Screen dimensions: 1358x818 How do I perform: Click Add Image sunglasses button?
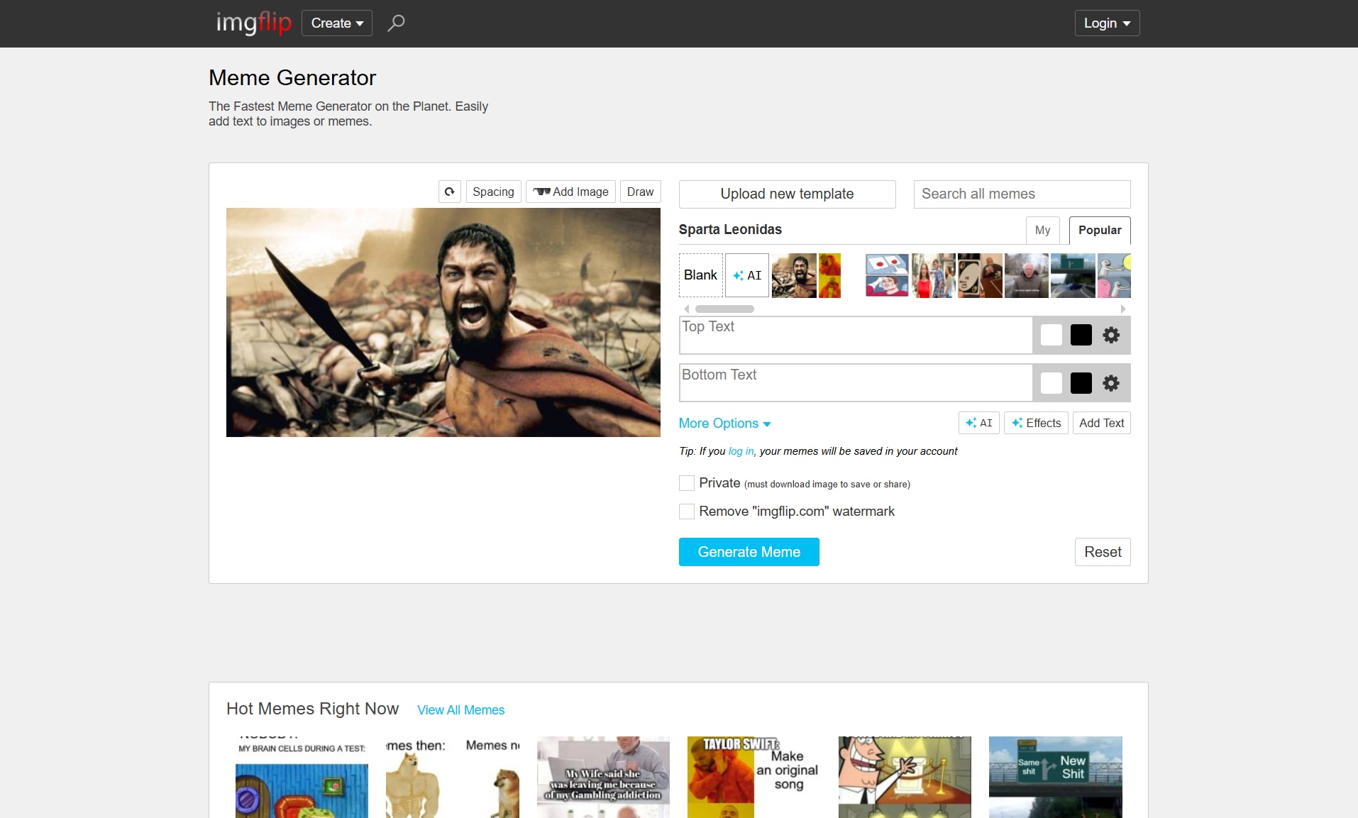[x=570, y=192]
